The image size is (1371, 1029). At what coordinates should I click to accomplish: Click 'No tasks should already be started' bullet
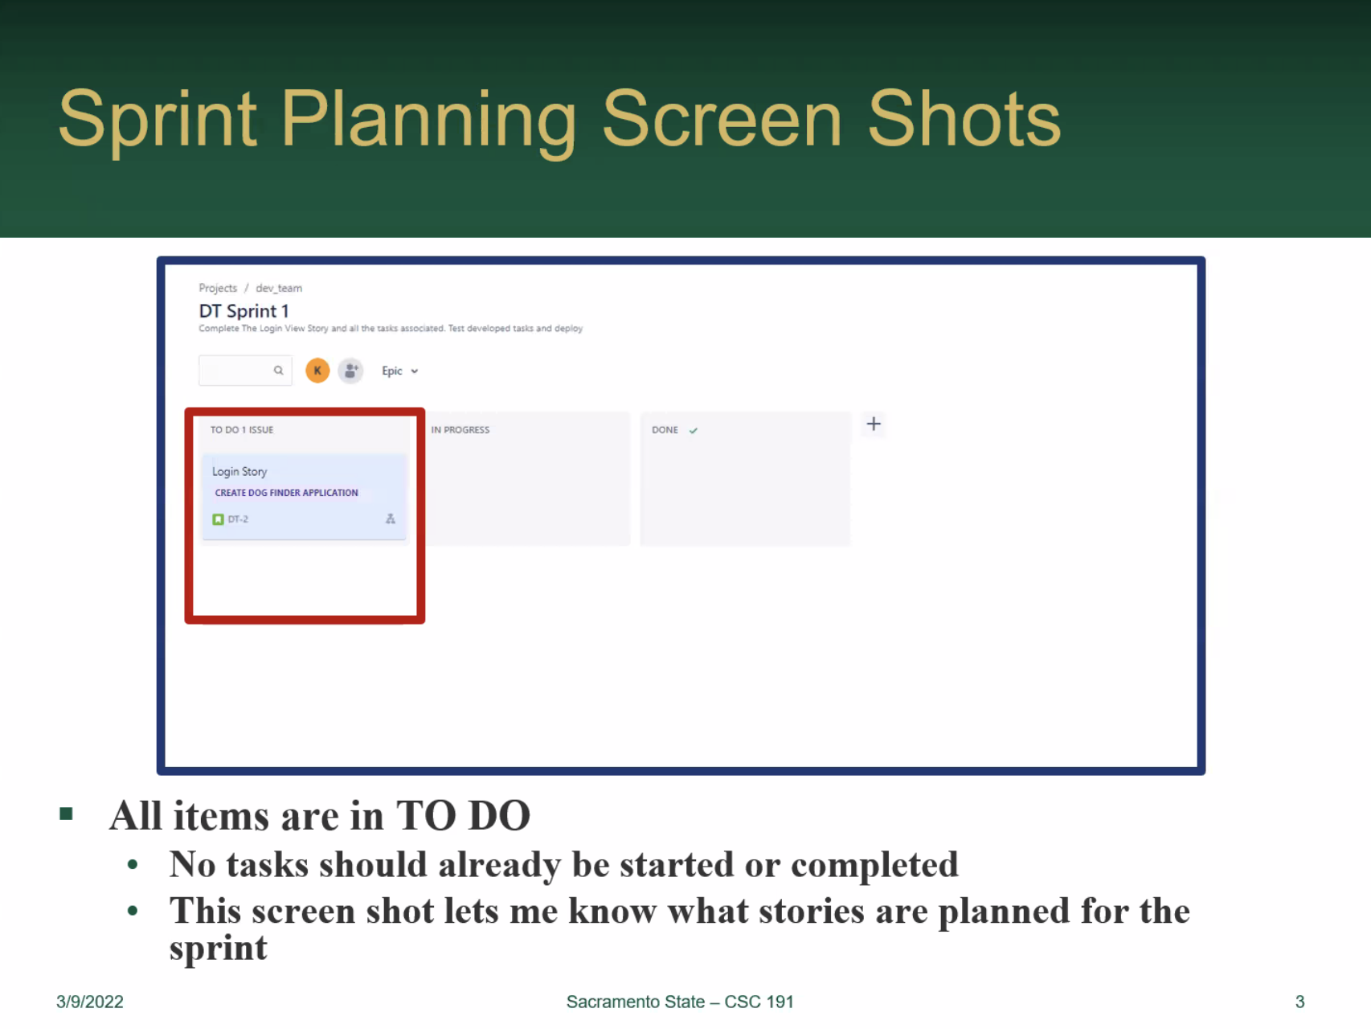tap(564, 864)
